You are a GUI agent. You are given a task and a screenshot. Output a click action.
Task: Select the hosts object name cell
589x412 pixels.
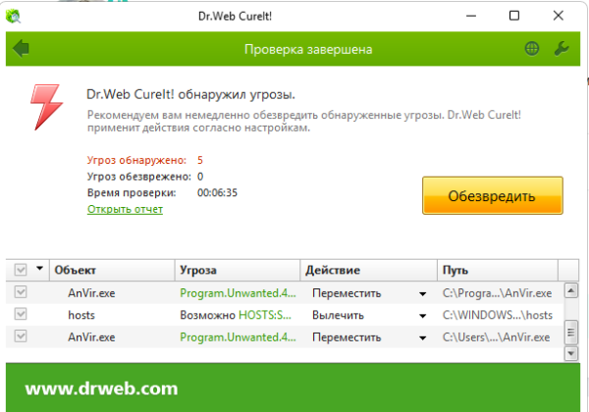[x=81, y=315]
